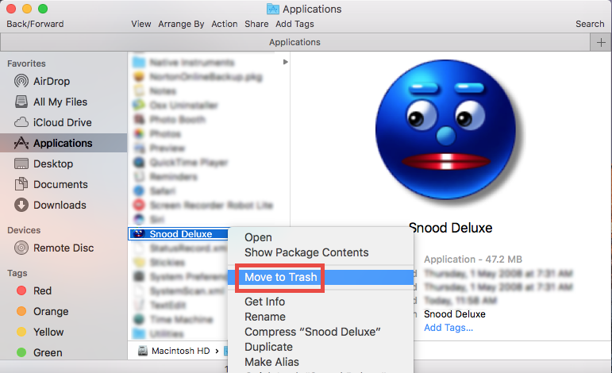The height and width of the screenshot is (373, 612).
Task: Click the Finder title folder icon
Action: click(x=272, y=9)
